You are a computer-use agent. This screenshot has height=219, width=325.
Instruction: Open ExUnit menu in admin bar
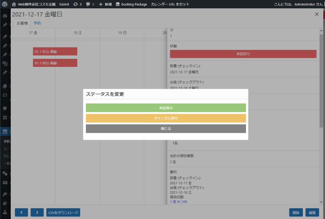[x=64, y=4]
